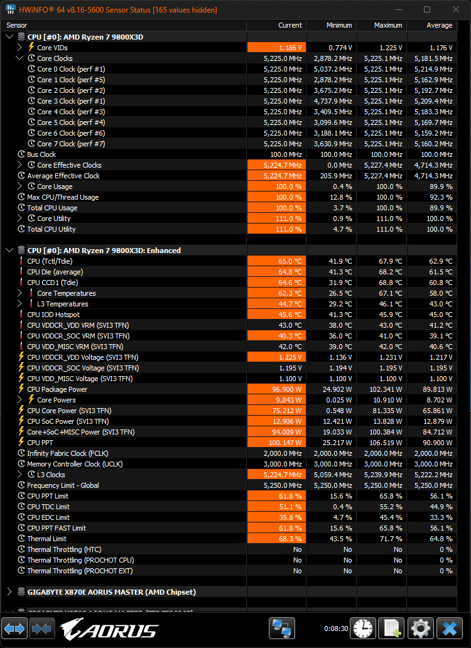Viewport: 471px width, 648px height.
Task: Expand Core Effective Clocks entry
Action: coord(19,165)
